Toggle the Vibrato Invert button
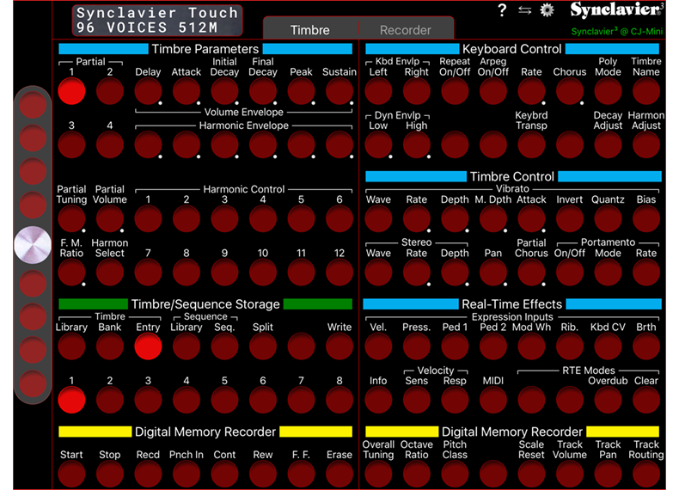679x490 pixels. 570,219
